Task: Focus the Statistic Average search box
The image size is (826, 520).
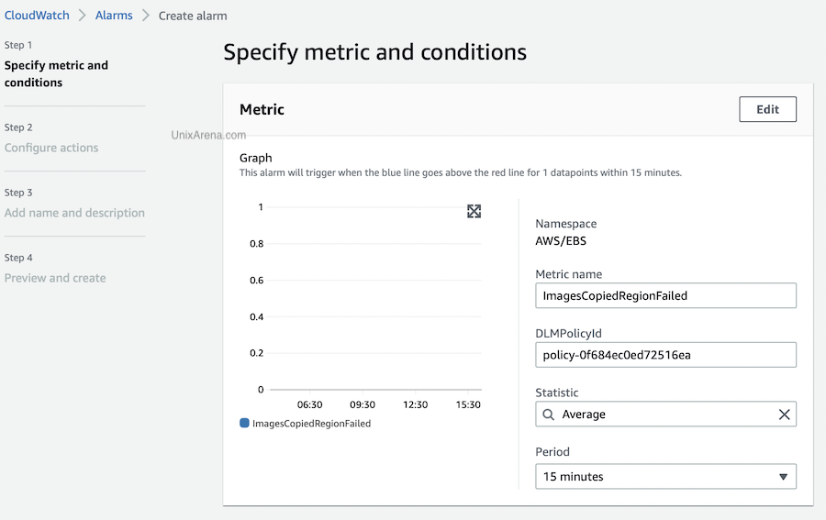Action: [x=666, y=415]
